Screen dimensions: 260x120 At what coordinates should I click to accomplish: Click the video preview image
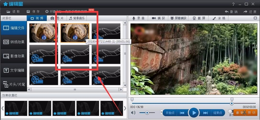pyautogui.click(x=194, y=59)
